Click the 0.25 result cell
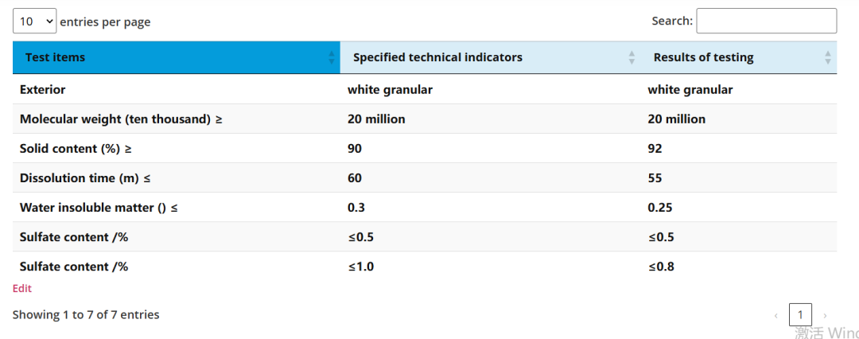This screenshot has height=339, width=859. point(739,208)
